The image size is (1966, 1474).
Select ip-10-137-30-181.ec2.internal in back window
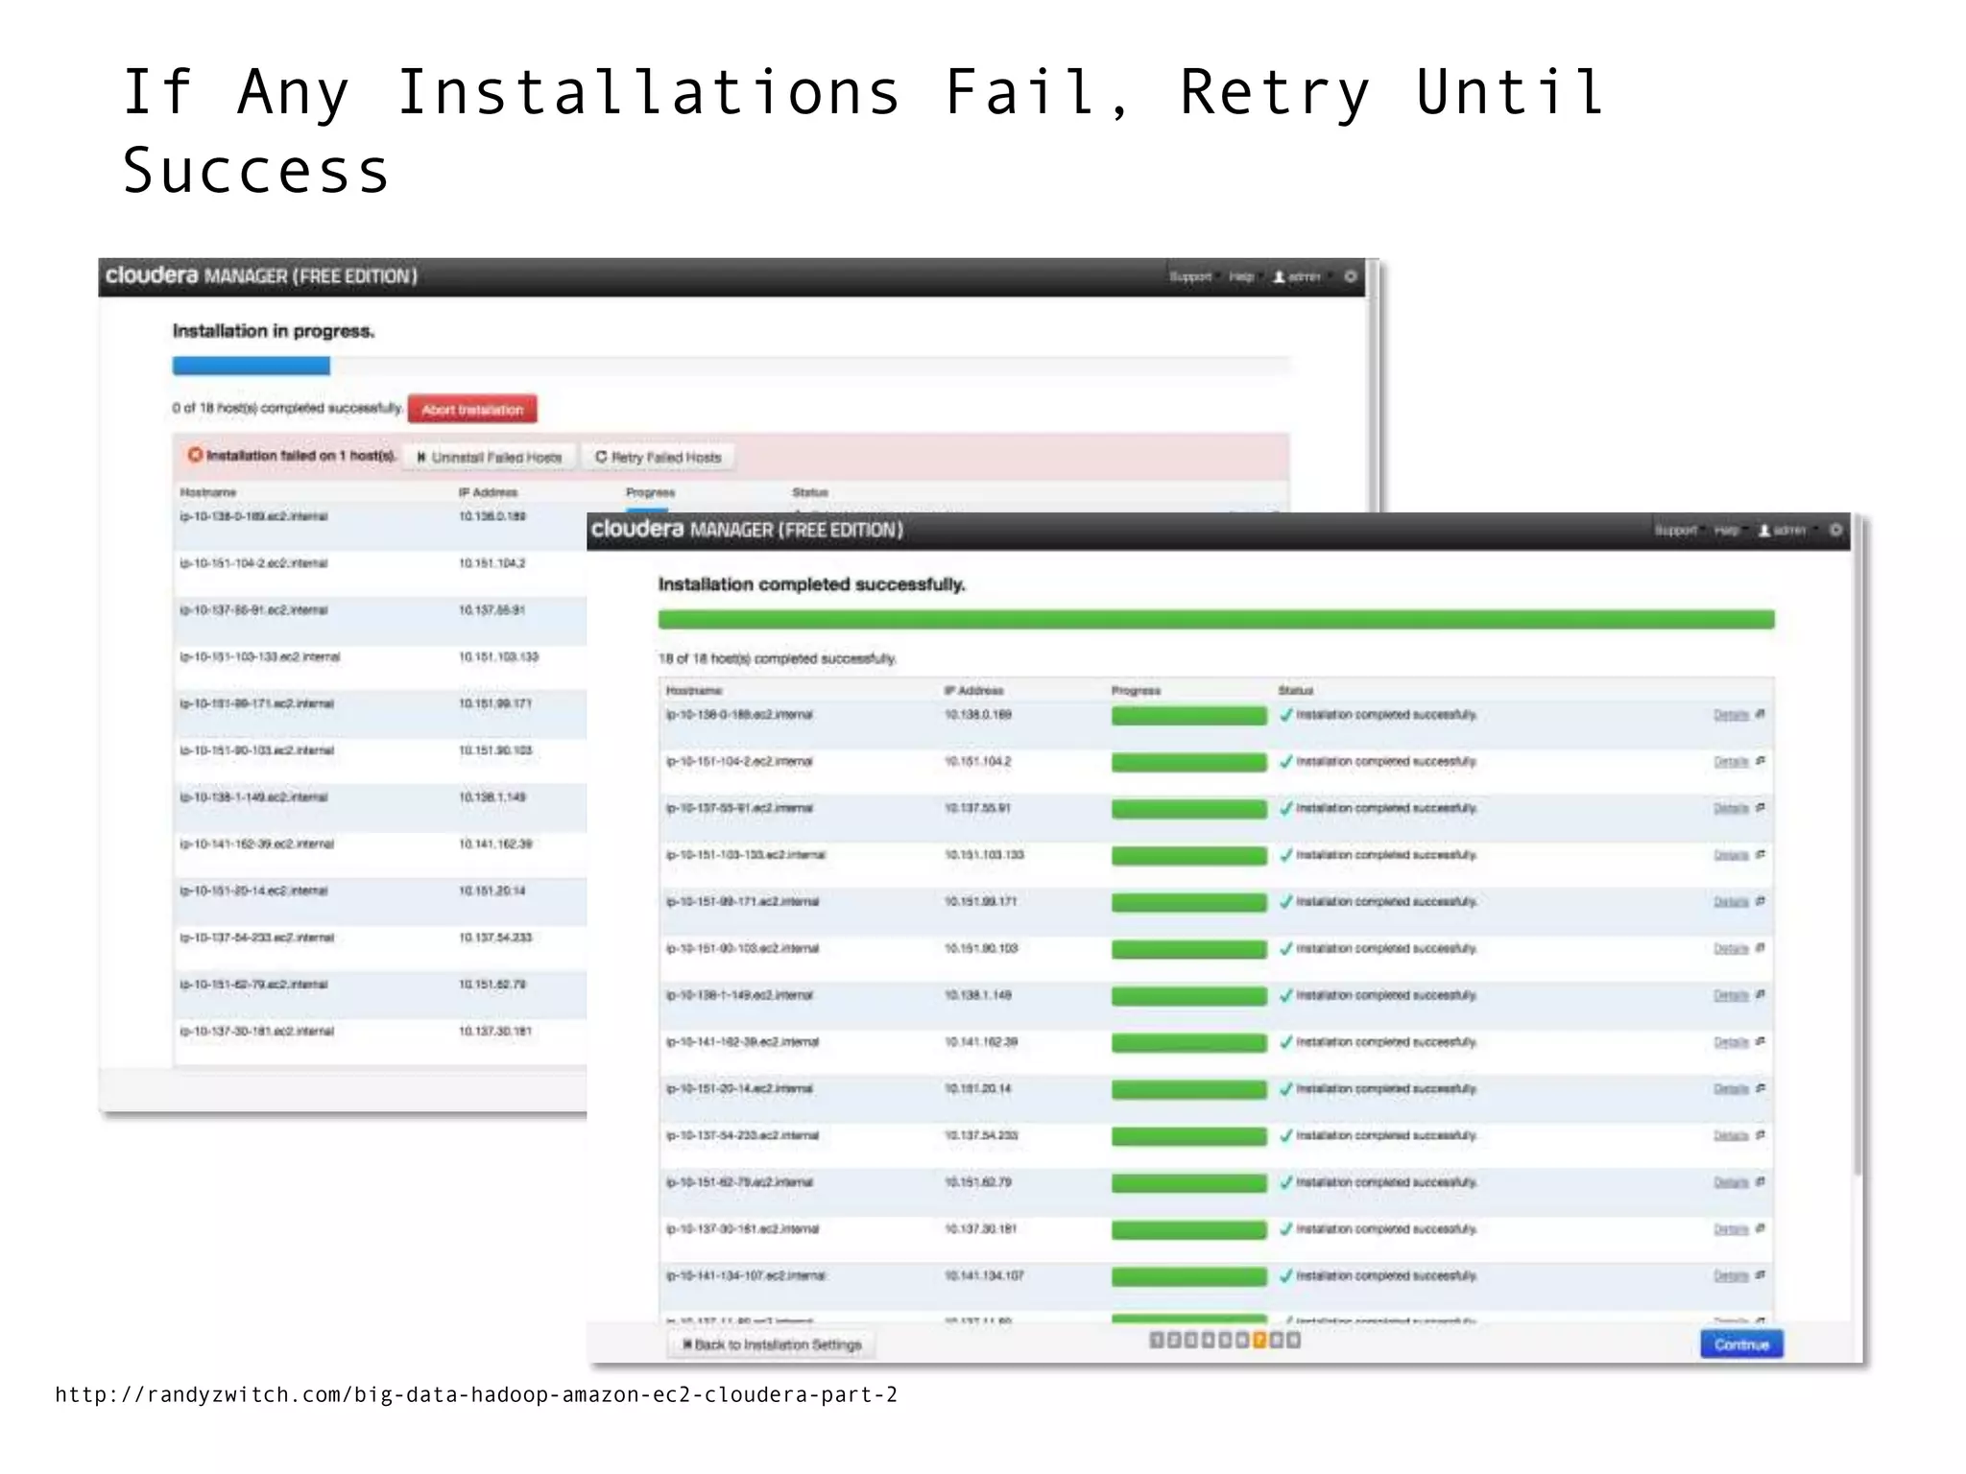[256, 1032]
